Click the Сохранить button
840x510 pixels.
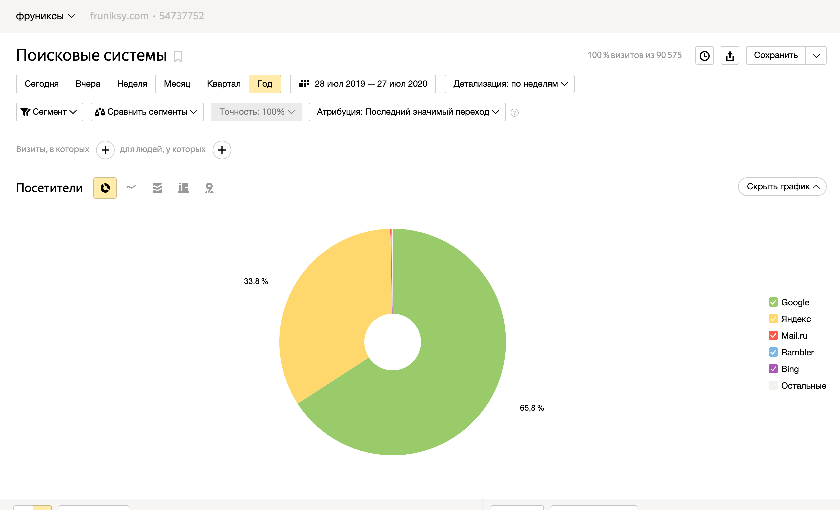(x=775, y=56)
